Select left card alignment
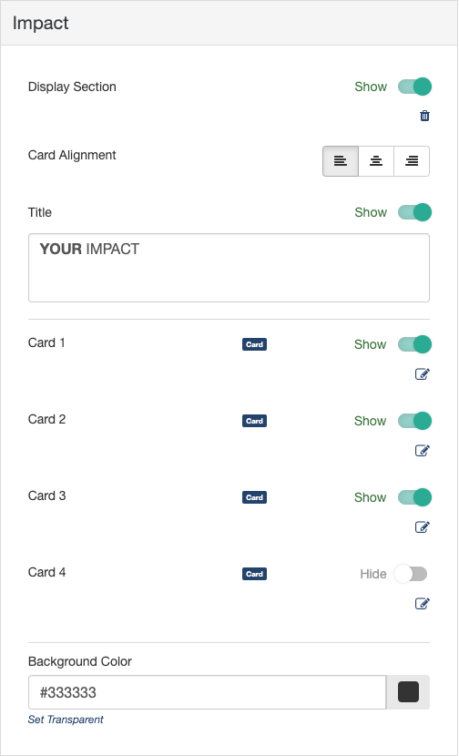Image resolution: width=459 pixels, height=756 pixels. [341, 161]
